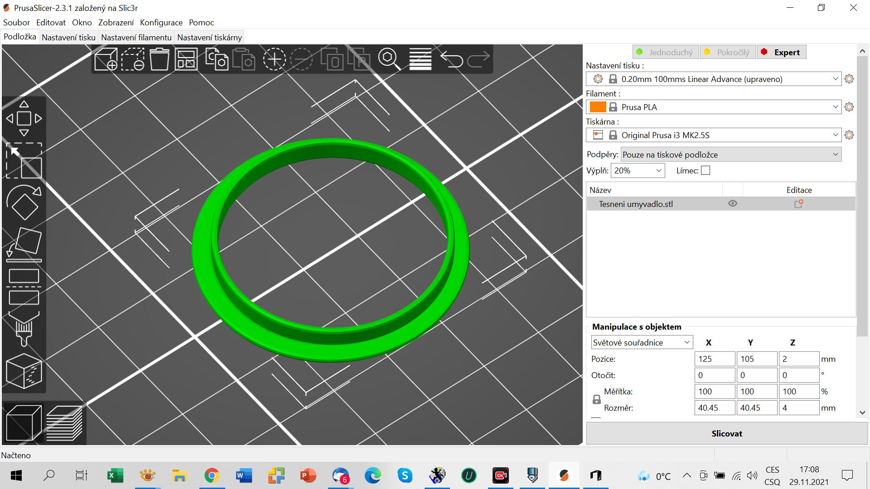Switch to sliced layers preview view
Viewport: 870px width, 489px height.
[64, 423]
